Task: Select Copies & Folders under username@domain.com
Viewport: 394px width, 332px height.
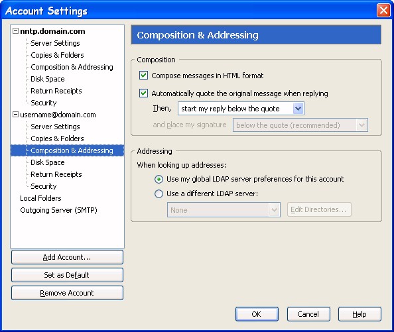Action: pyautogui.click(x=57, y=138)
